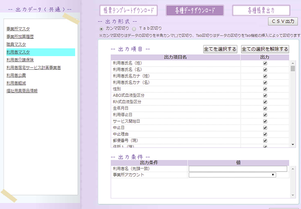Switch to 帳票テンプレートダウンロード tab
The height and width of the screenshot is (209, 301).
(x=128, y=10)
